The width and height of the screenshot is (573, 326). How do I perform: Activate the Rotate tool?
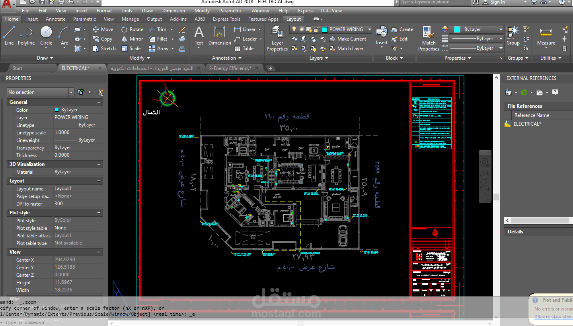pyautogui.click(x=132, y=29)
